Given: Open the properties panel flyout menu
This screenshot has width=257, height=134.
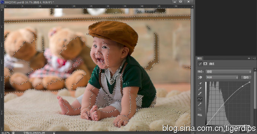Looking at the screenshot, I should 254,58.
